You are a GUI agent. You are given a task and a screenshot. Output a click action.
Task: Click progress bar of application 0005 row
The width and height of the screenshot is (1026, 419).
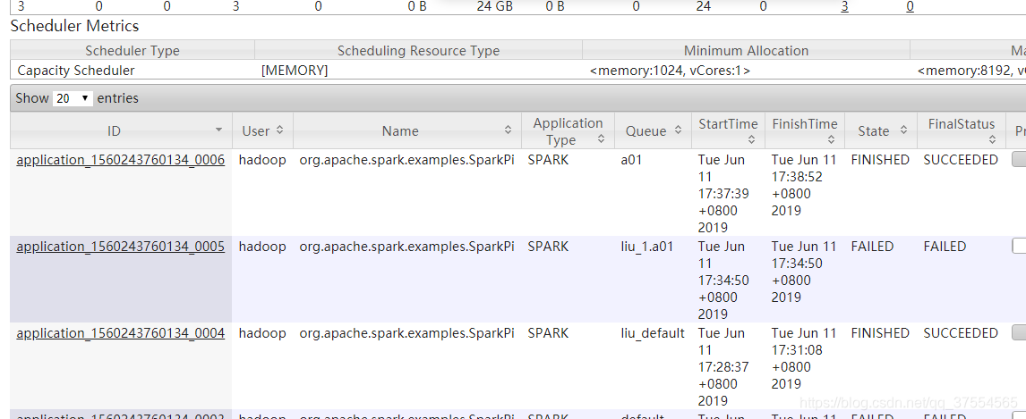click(x=1019, y=246)
